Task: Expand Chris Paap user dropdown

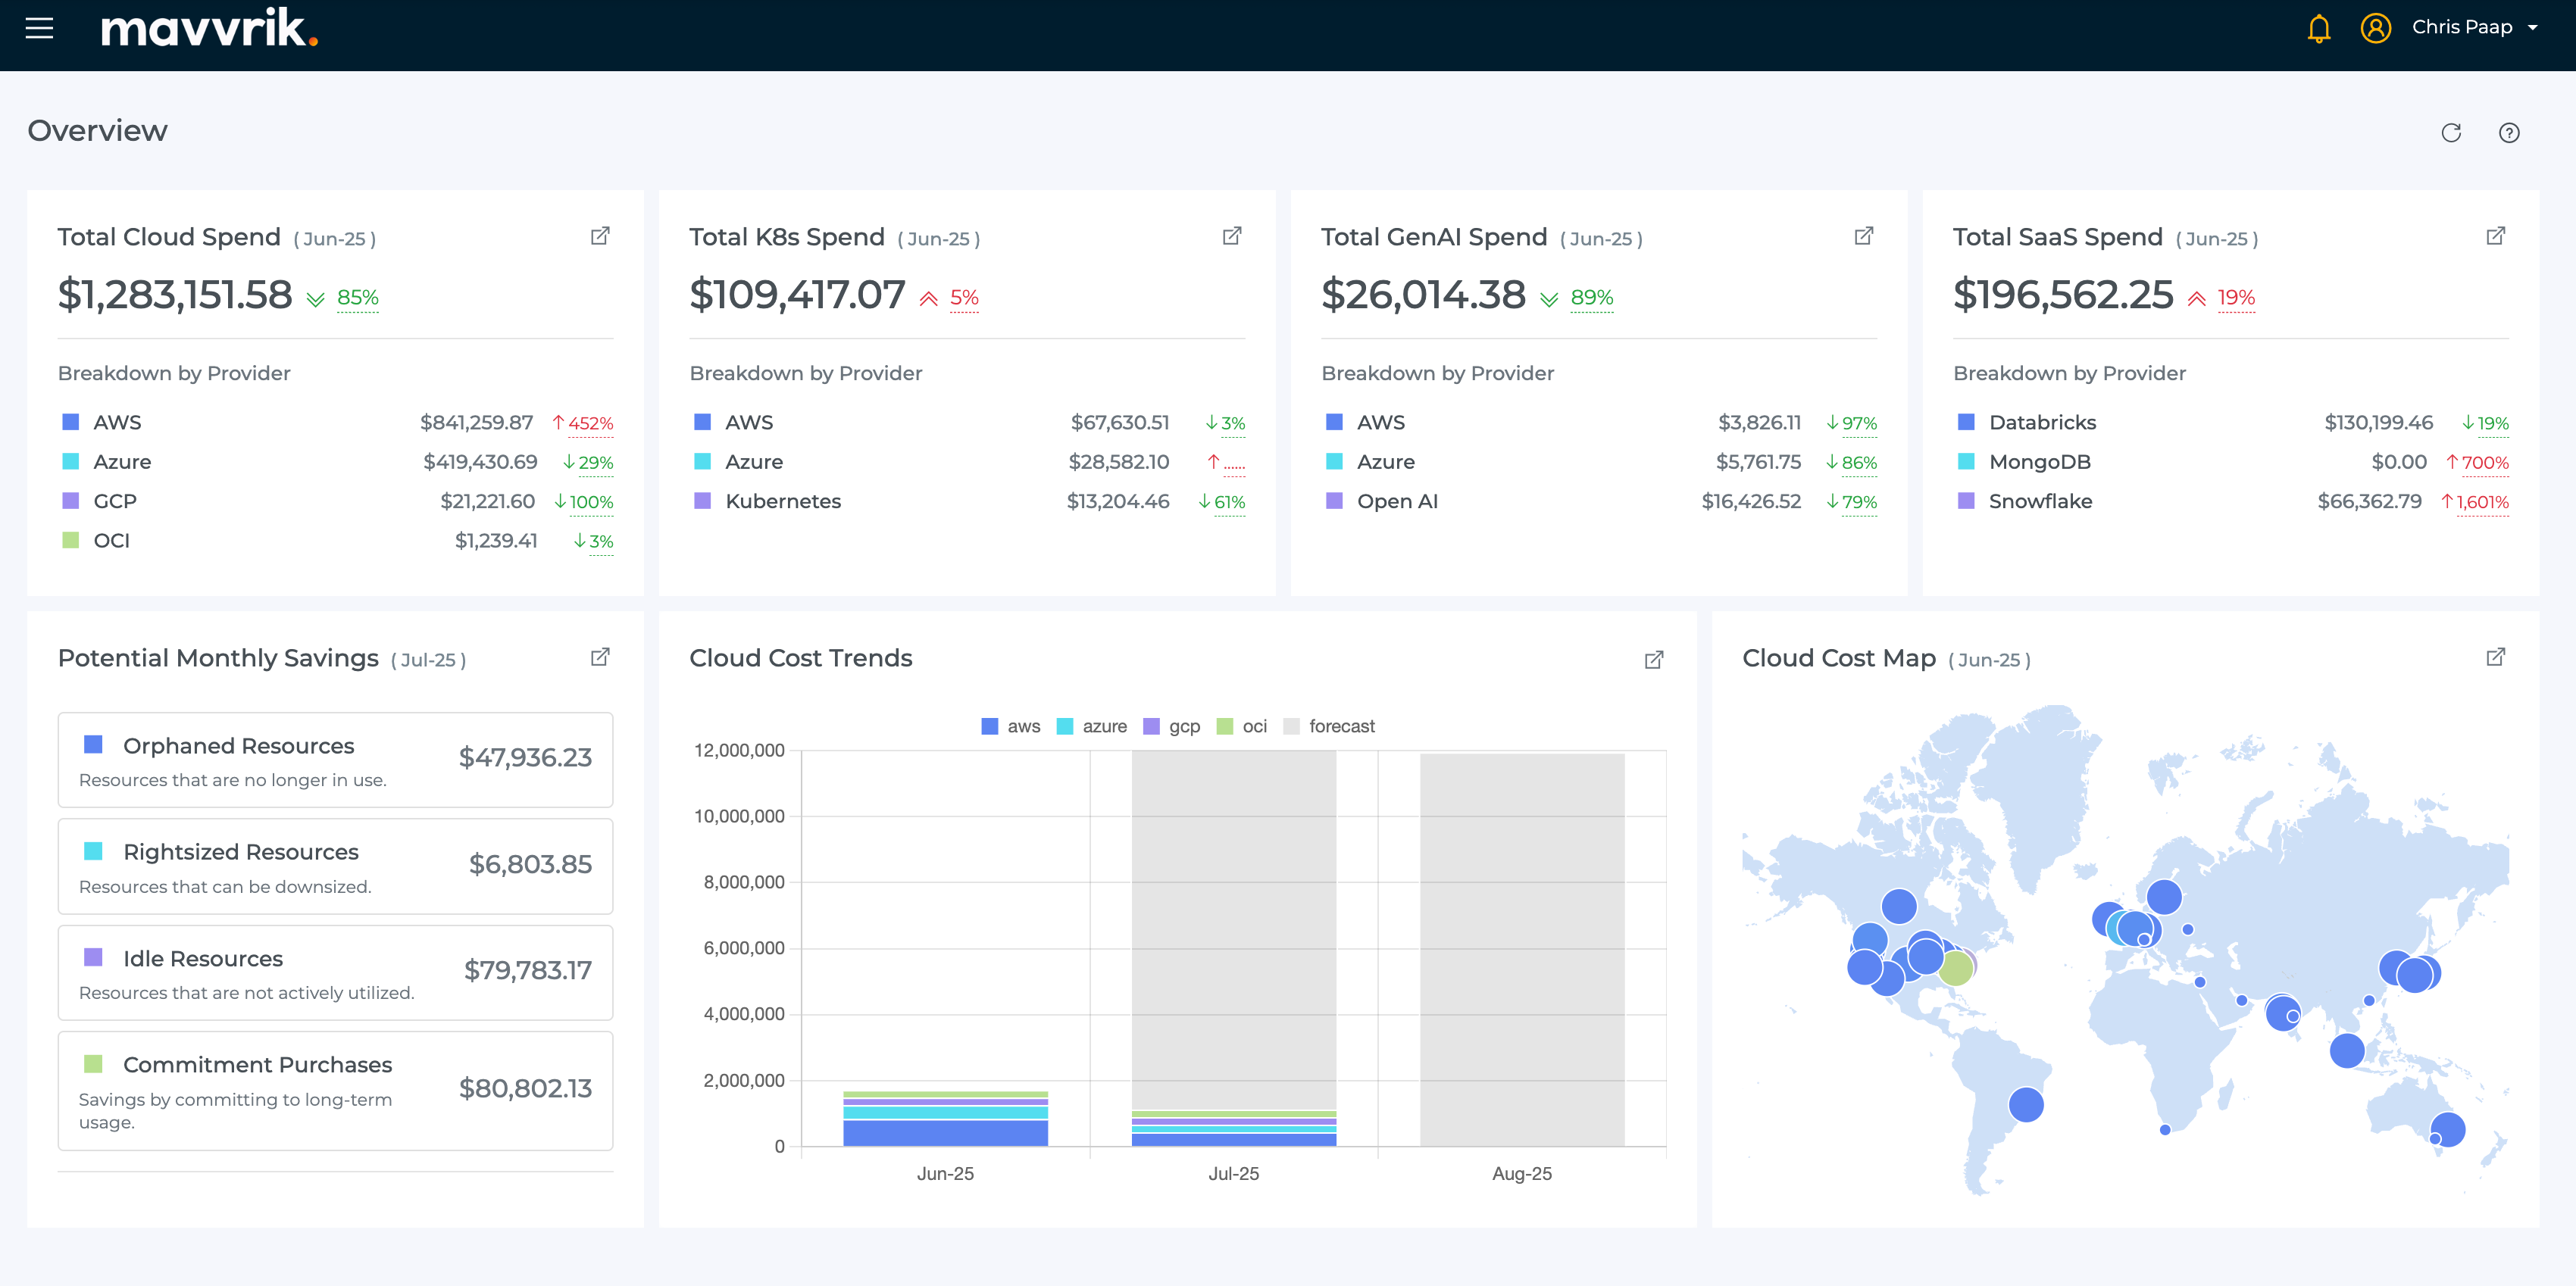Action: click(2532, 28)
